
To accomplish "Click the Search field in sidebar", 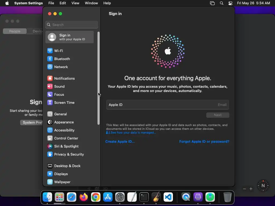I will 71,25.
